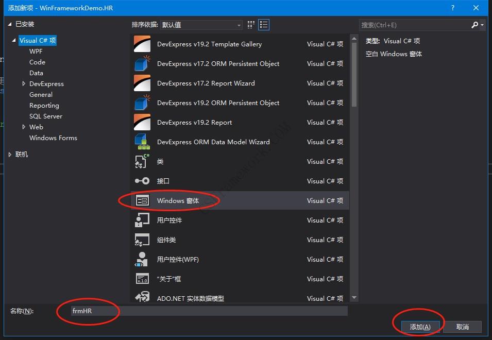Image resolution: width=492 pixels, height=340 pixels.
Task: Click the 取消 cancel button
Action: [462, 327]
